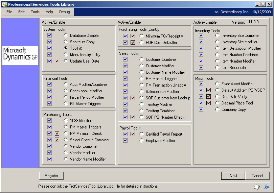
Task: Click the 'sa' user name
Action: pyautogui.click(x=216, y=12)
